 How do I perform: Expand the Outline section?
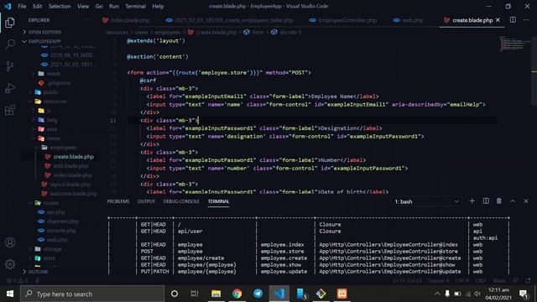[x=38, y=272]
